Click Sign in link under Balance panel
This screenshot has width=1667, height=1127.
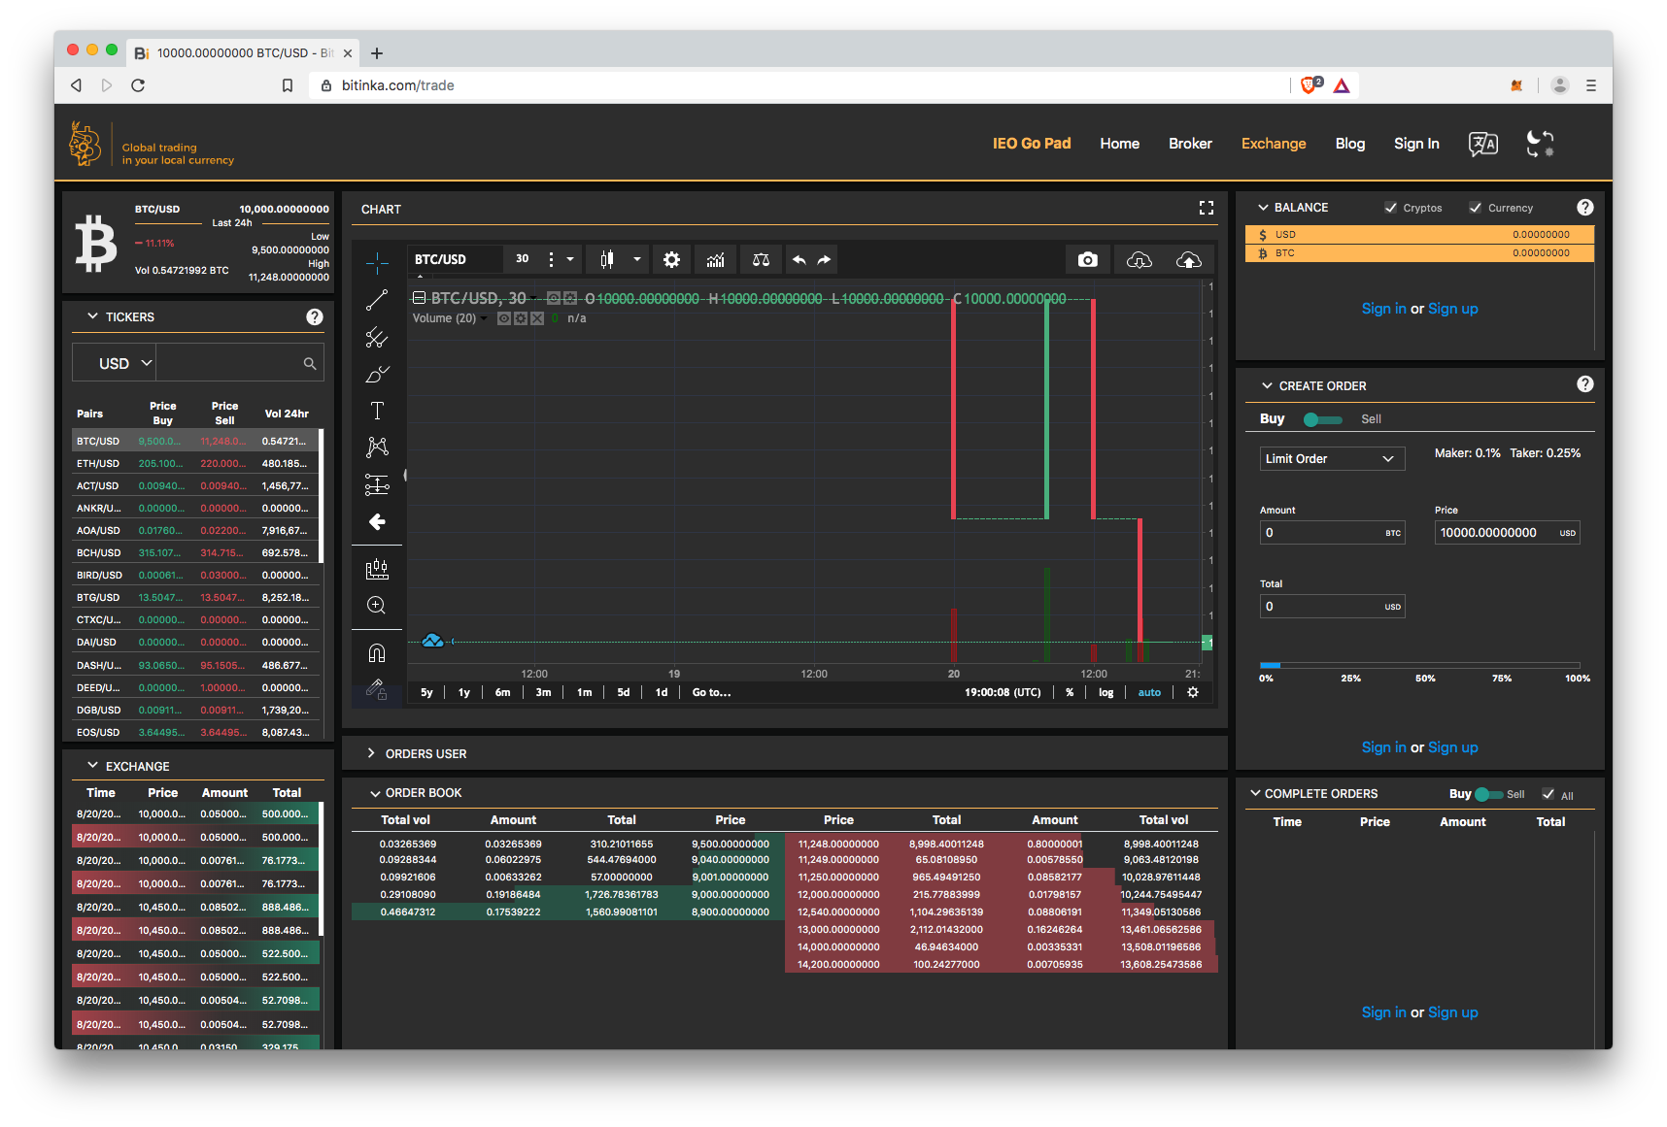click(1383, 309)
